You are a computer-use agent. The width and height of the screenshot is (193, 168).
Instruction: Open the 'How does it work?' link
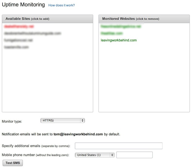[61, 5]
